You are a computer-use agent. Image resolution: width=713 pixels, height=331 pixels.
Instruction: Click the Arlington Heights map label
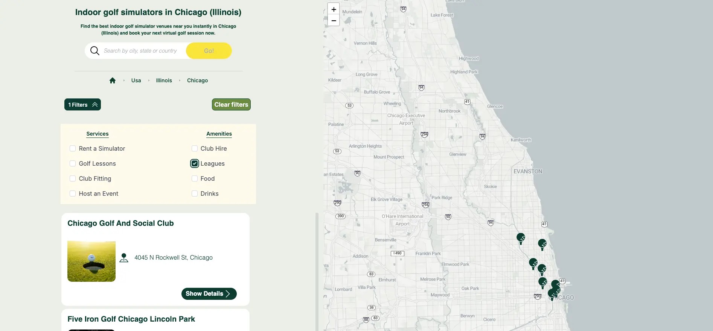coord(365,146)
